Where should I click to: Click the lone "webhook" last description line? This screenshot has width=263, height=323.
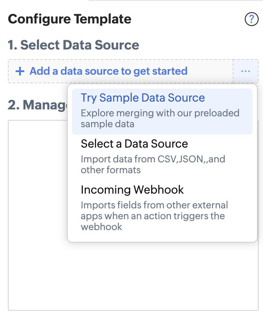(101, 227)
